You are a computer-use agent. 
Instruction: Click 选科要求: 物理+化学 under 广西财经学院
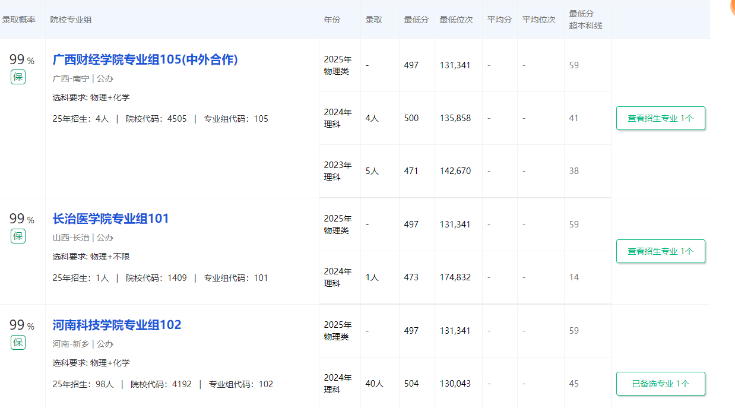(91, 97)
